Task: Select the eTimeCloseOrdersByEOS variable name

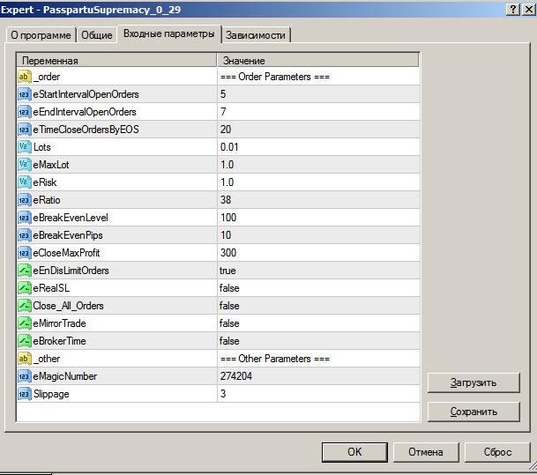Action: (x=86, y=130)
